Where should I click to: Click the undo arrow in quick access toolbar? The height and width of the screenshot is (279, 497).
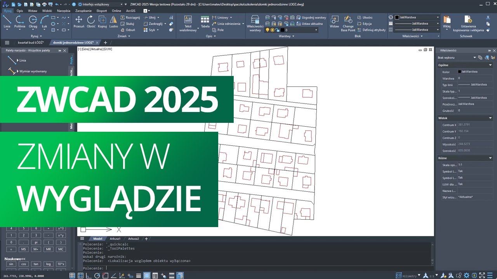(57, 4)
